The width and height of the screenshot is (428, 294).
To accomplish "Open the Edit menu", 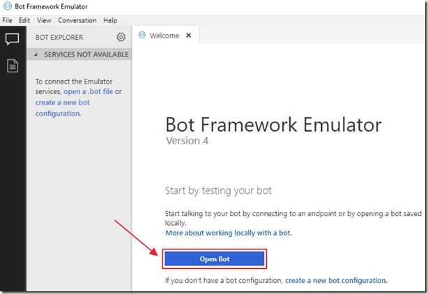I will pos(24,20).
